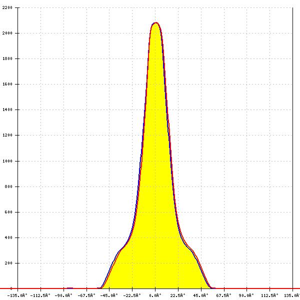Click the 1600 y-axis label
This screenshot has height=300, width=300.
point(7,84)
